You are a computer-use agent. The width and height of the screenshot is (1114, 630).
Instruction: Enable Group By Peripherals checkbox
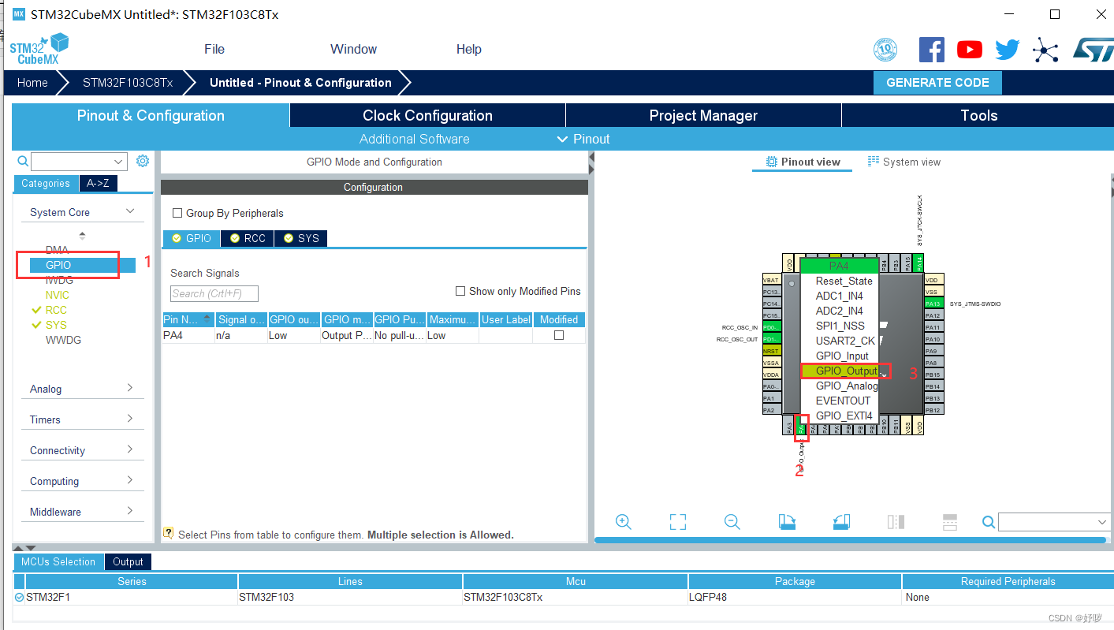[x=177, y=213]
